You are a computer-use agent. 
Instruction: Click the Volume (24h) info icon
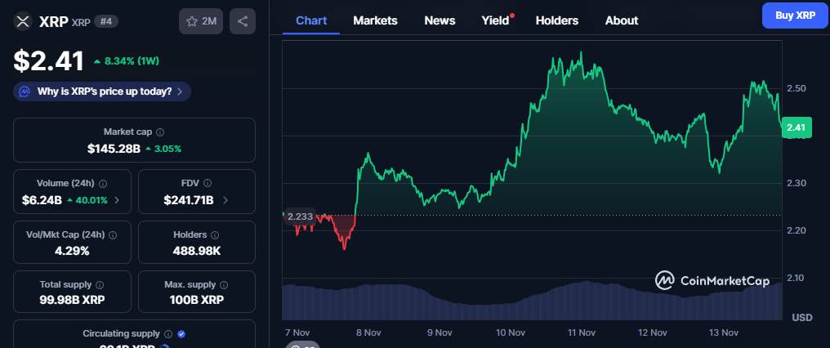[103, 184]
